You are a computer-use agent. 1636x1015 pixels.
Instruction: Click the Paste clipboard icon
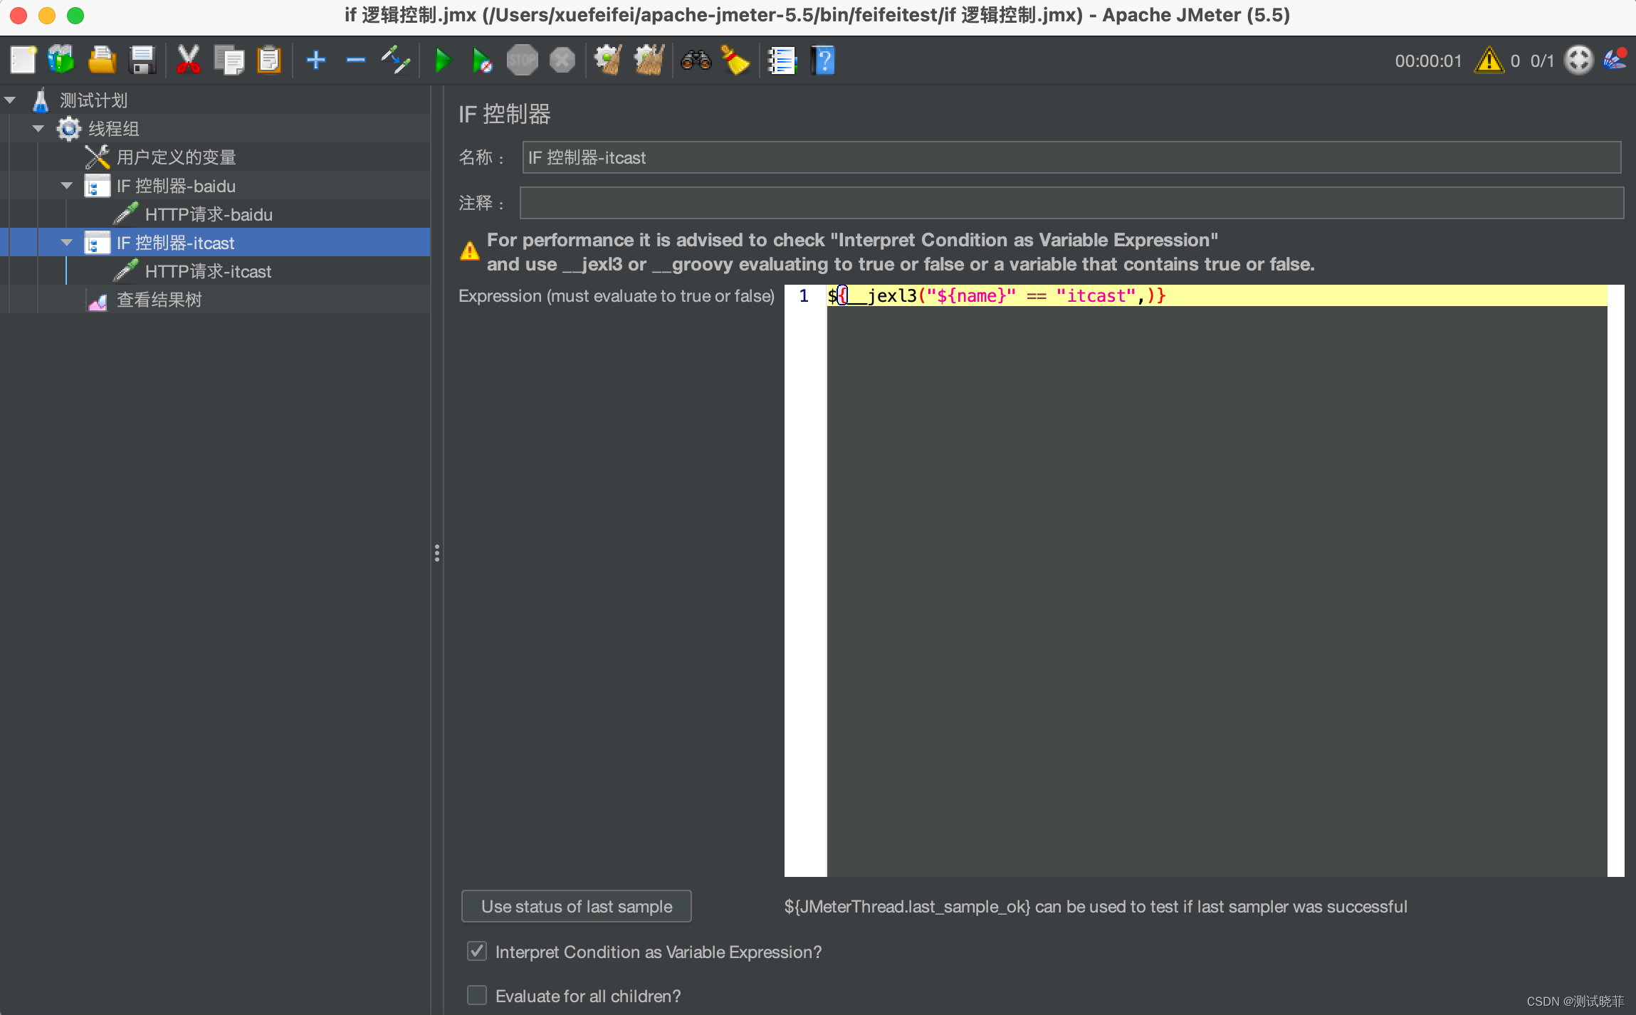point(269,61)
